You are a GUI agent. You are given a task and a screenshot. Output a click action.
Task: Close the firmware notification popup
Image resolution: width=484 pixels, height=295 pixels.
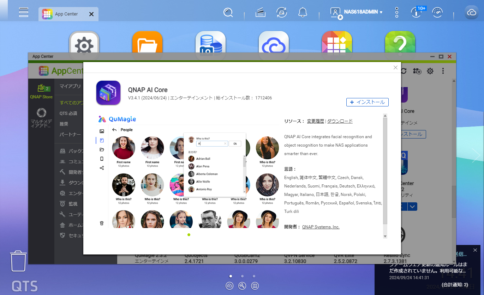[475, 250]
